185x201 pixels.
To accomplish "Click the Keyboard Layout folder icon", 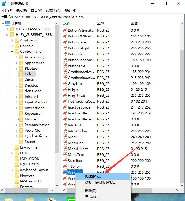I will click(17, 170).
